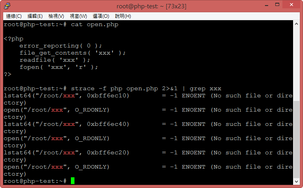Click the scrollbar up arrow

[x=296, y=24]
